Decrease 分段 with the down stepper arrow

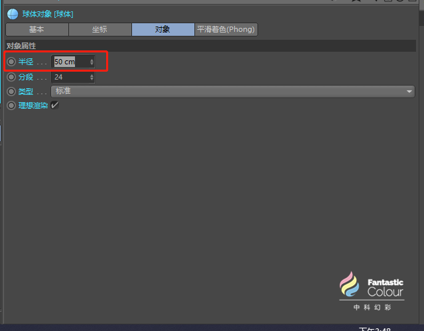92,79
